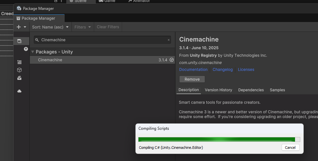Click the Package Manager window title icon
The height and width of the screenshot is (161, 318).
[19, 8]
